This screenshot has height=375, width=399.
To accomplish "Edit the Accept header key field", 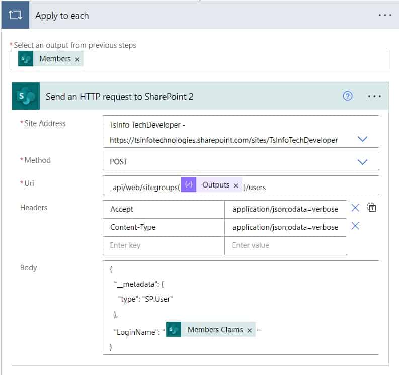I will click(x=164, y=209).
